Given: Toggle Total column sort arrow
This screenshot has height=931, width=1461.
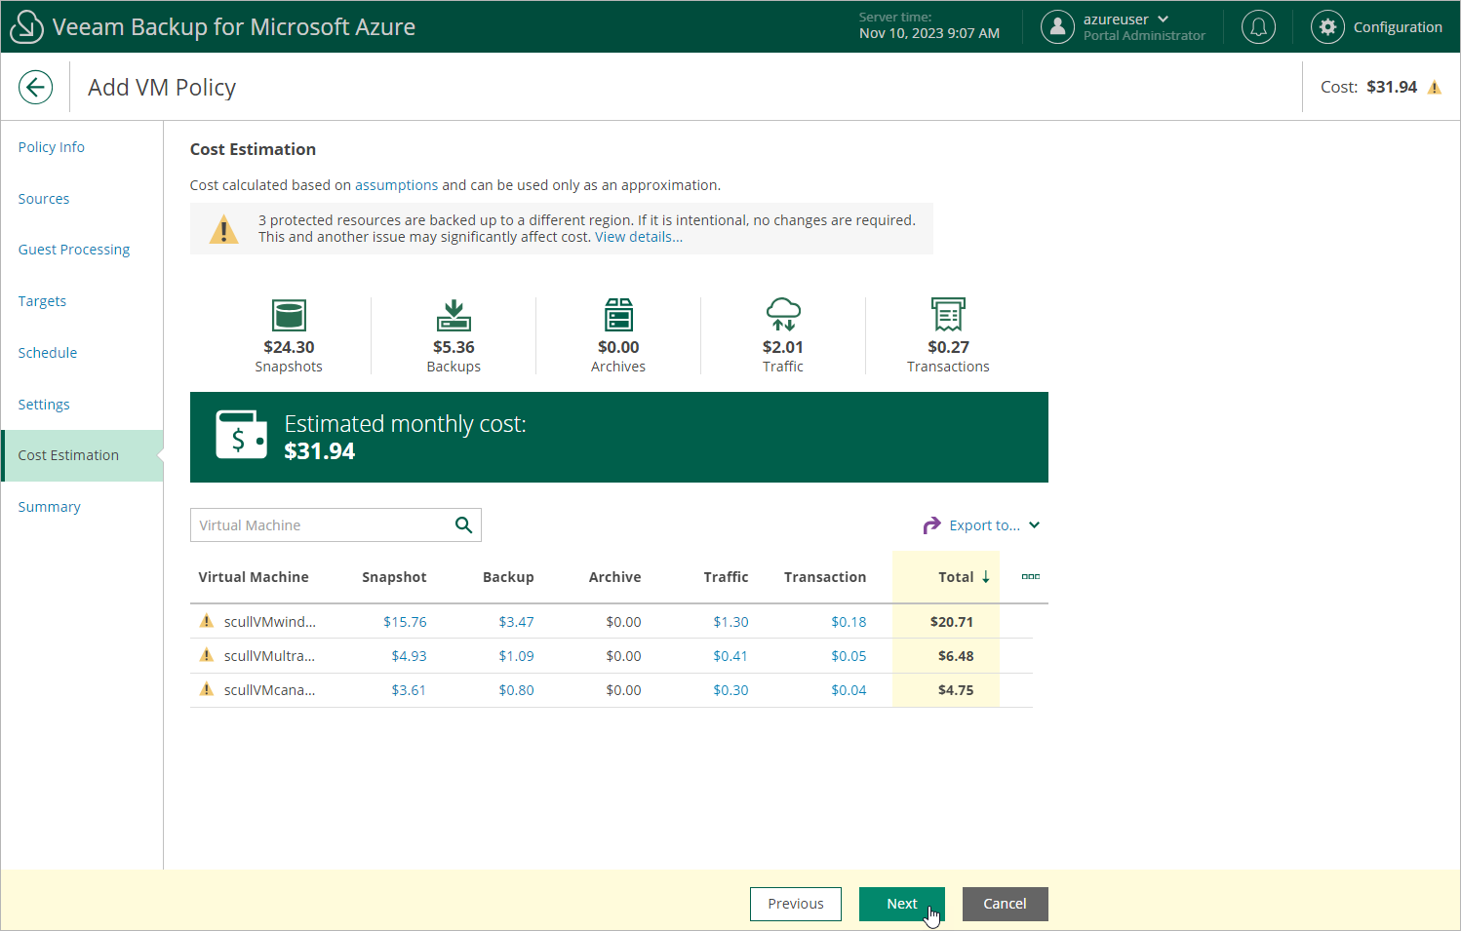Looking at the screenshot, I should click(x=986, y=577).
